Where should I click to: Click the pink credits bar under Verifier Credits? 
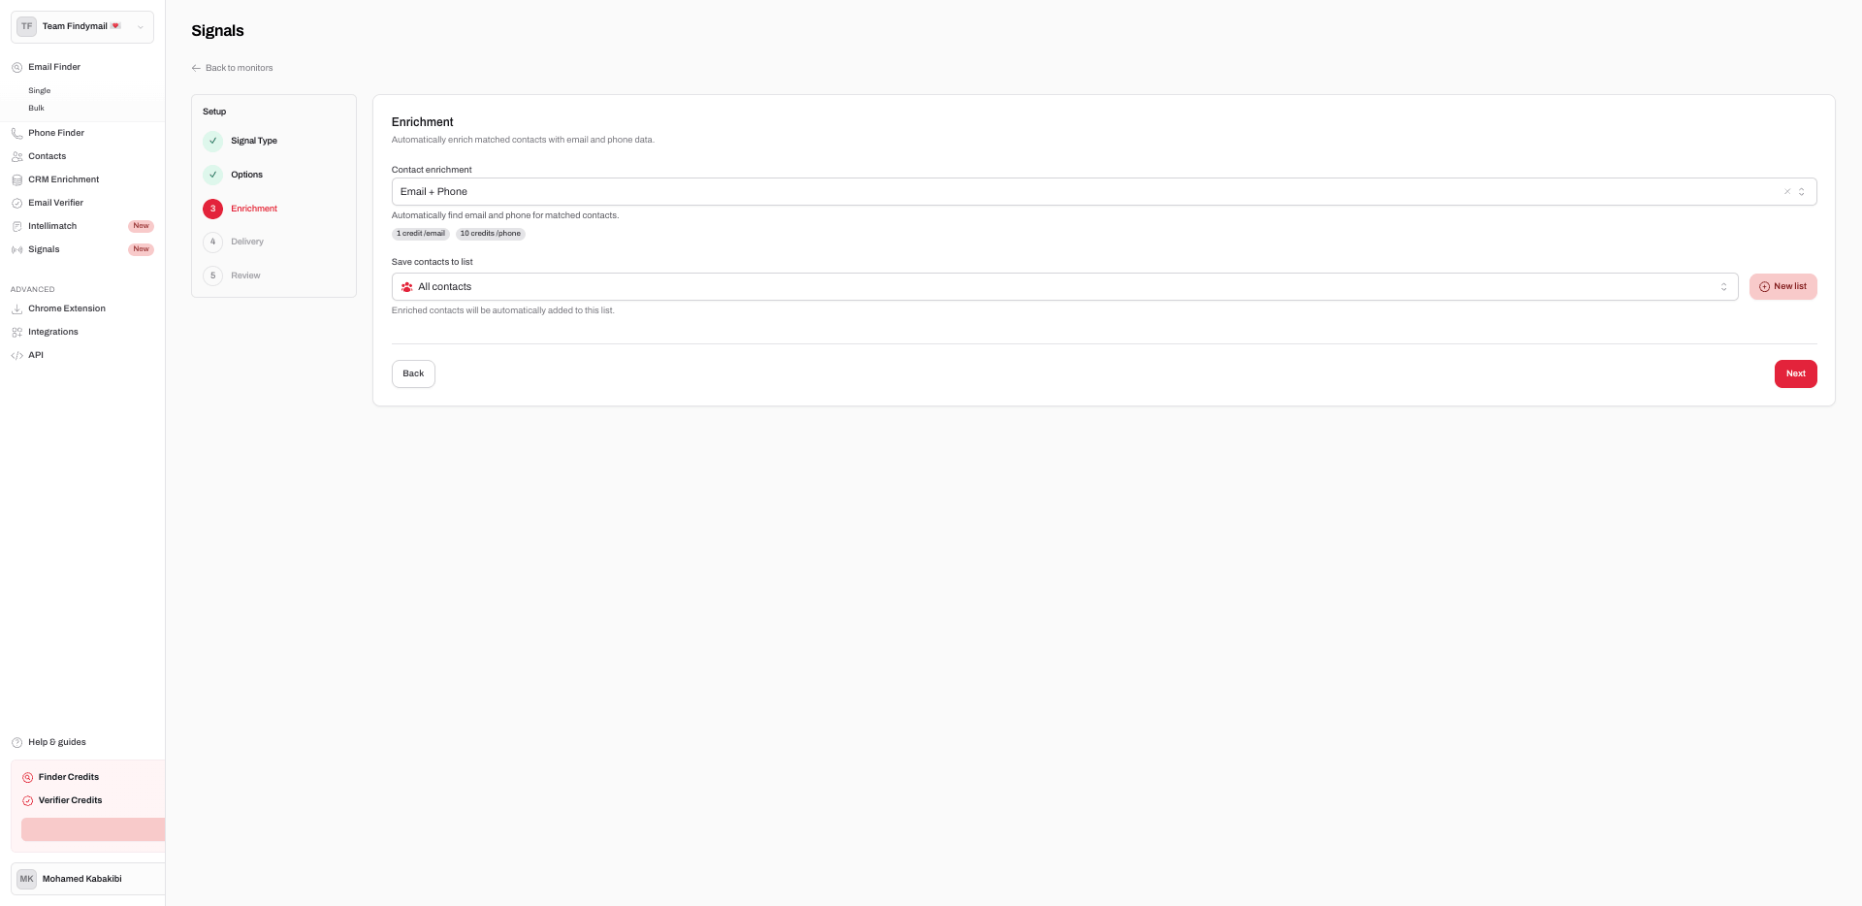pyautogui.click(x=93, y=829)
